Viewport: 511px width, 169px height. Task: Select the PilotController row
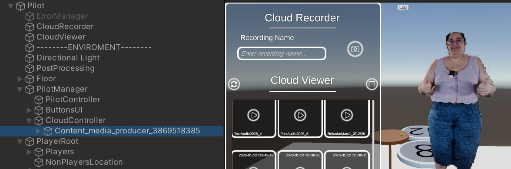coord(112,99)
